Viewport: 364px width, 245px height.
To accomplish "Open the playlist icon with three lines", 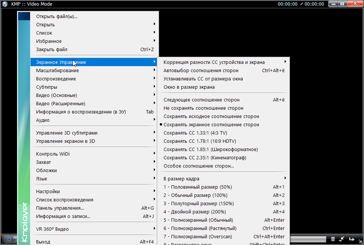I will [333, 239].
